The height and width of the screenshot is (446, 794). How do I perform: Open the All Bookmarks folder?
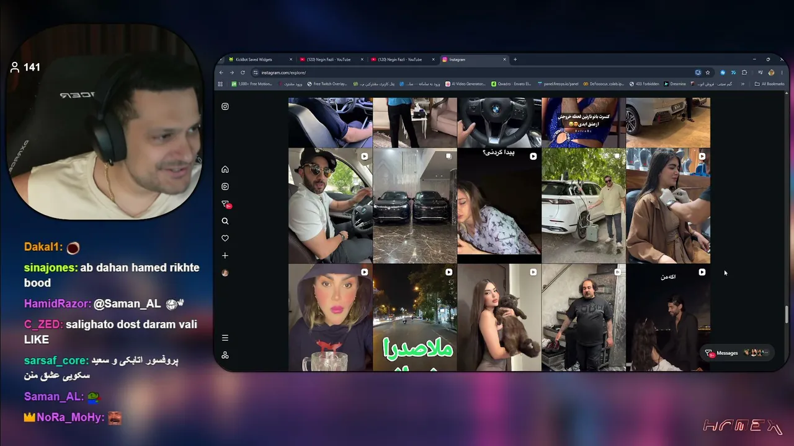coord(769,84)
